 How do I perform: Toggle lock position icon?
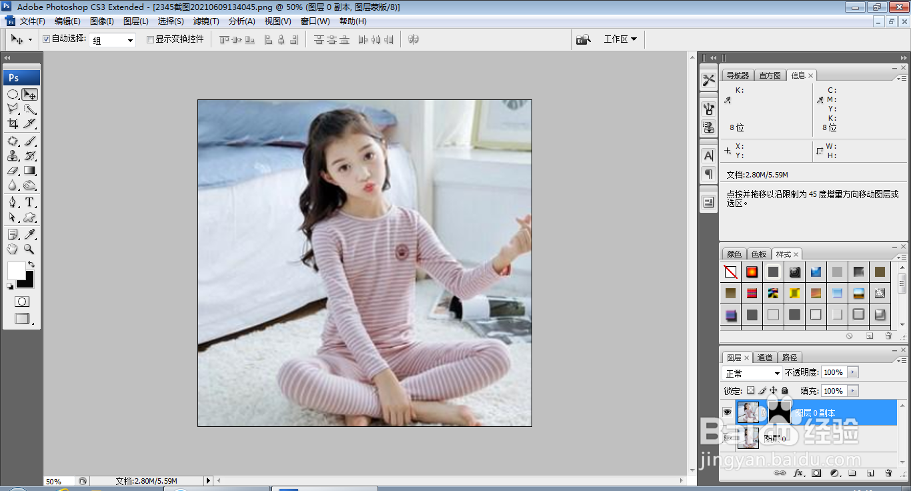pyautogui.click(x=774, y=390)
